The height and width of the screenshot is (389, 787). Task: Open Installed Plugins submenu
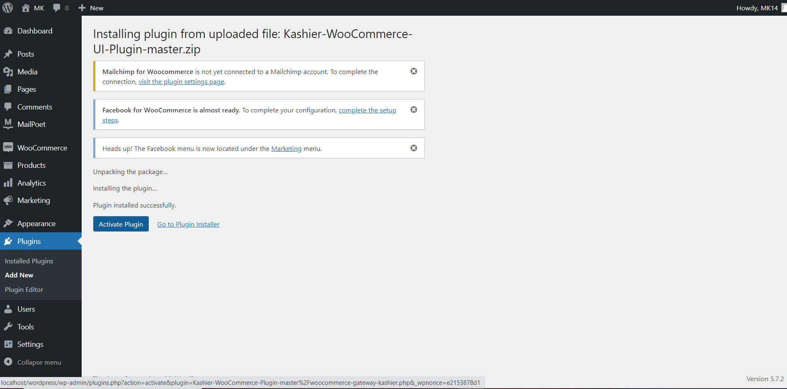point(29,261)
